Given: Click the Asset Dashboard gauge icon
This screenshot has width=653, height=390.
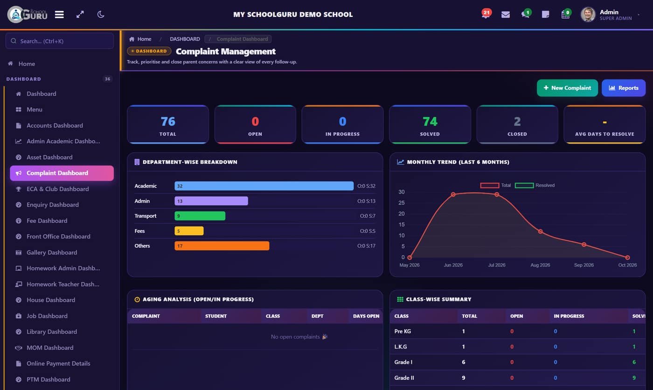Looking at the screenshot, I should click(x=19, y=157).
